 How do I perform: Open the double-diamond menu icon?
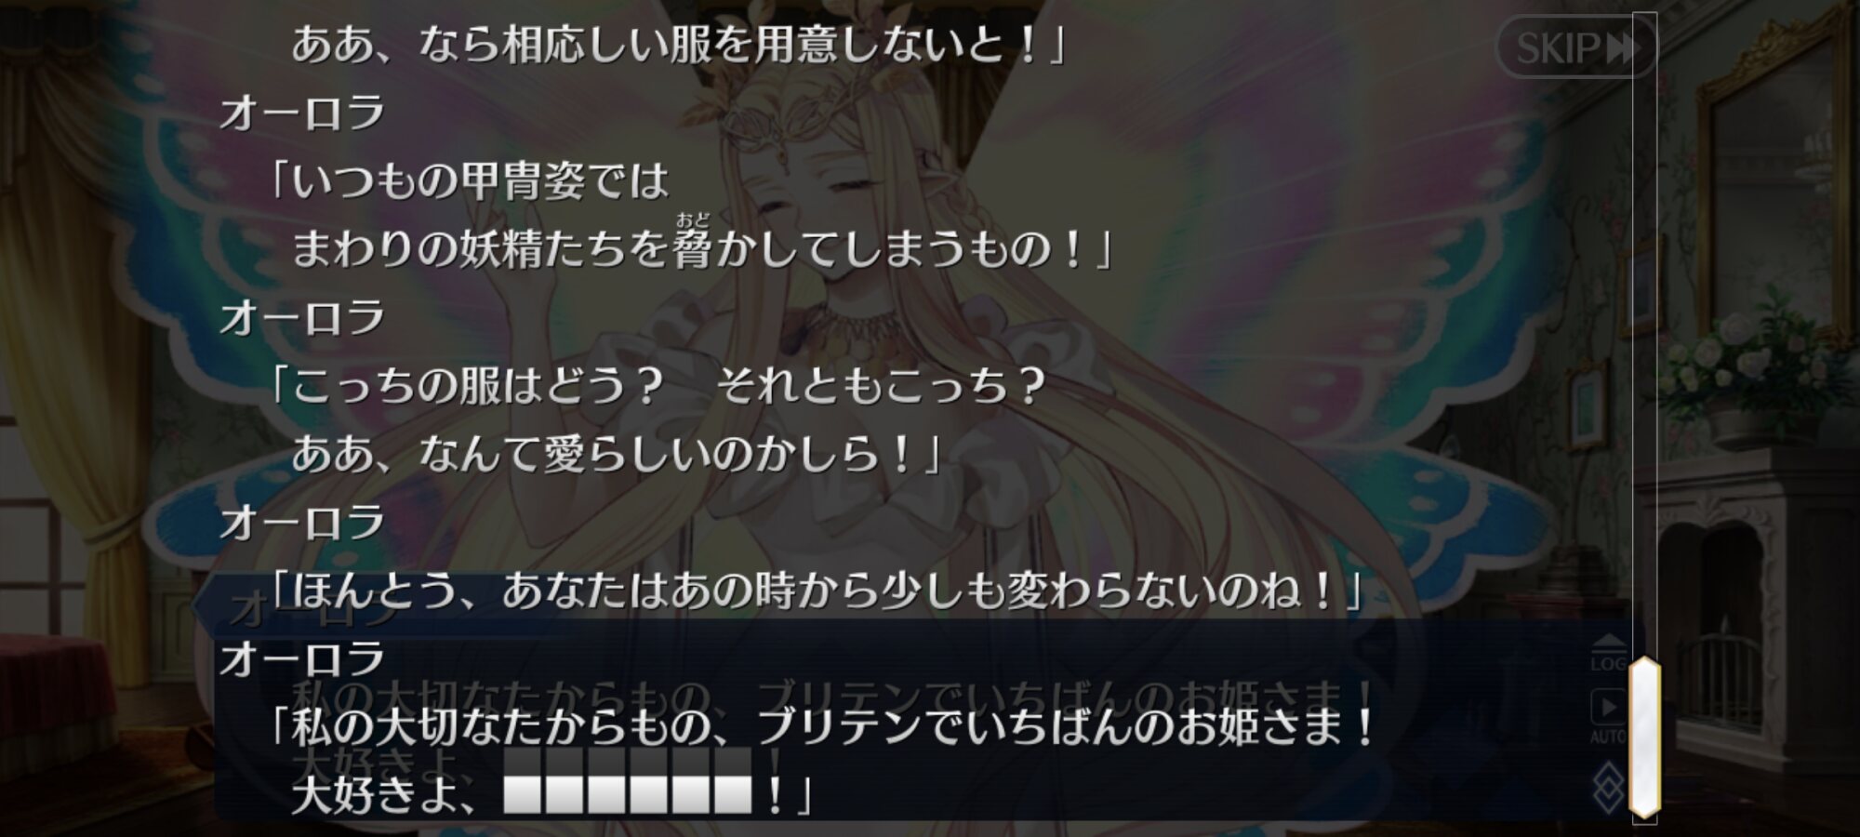[1608, 789]
